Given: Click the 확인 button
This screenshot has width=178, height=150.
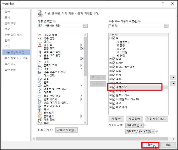Looking at the screenshot, I should pyautogui.click(x=150, y=145).
